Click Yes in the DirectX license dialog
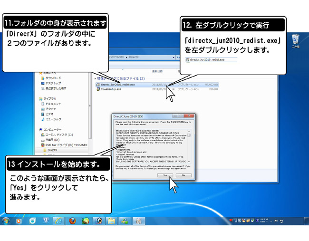The height and width of the screenshot is (241, 309). pos(165,175)
